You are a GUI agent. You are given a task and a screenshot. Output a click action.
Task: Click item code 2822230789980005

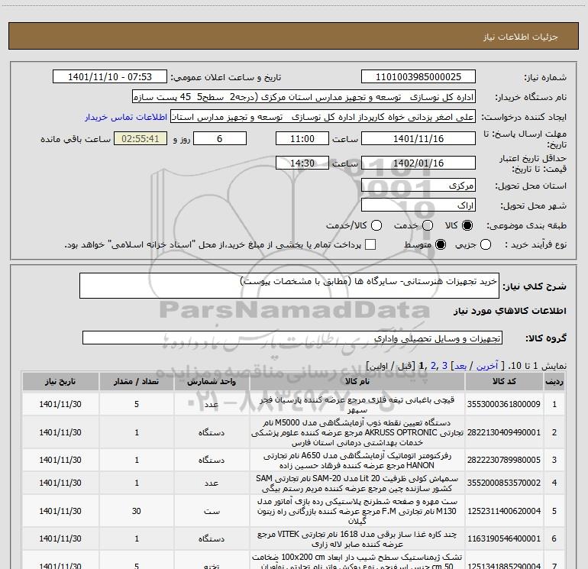(504, 460)
